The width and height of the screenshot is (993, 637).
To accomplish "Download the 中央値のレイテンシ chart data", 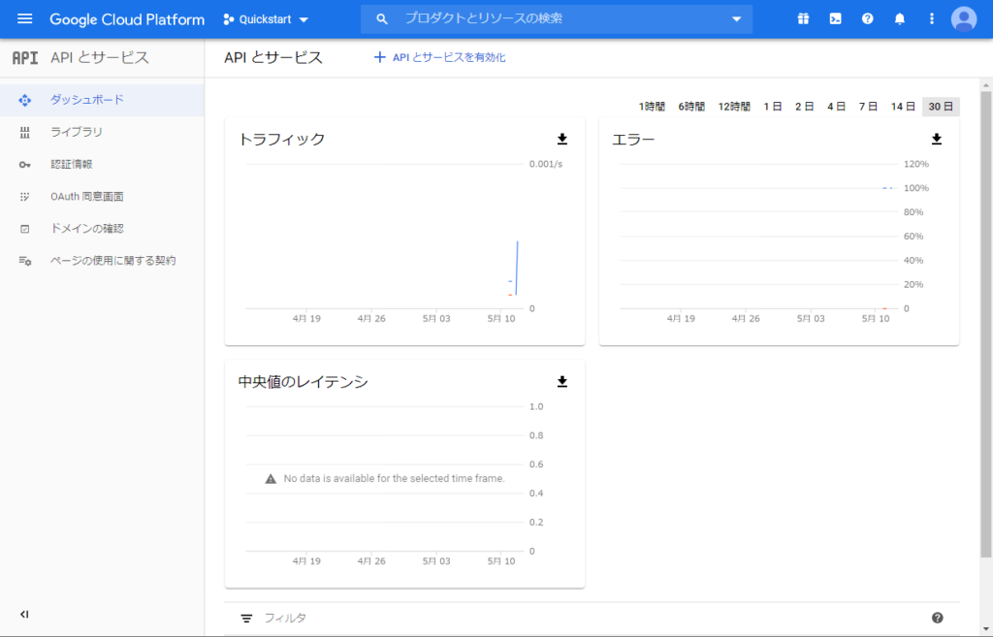I will pyautogui.click(x=561, y=382).
